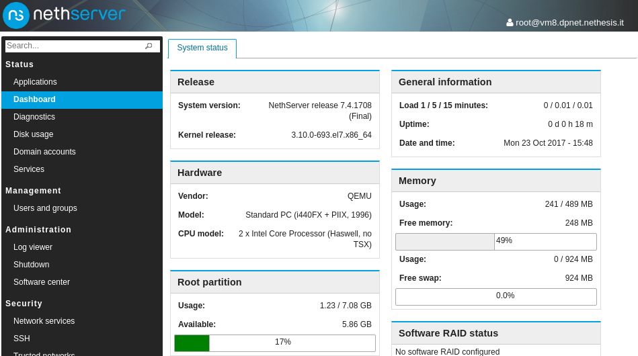Click the search magnifier icon

[x=149, y=46]
